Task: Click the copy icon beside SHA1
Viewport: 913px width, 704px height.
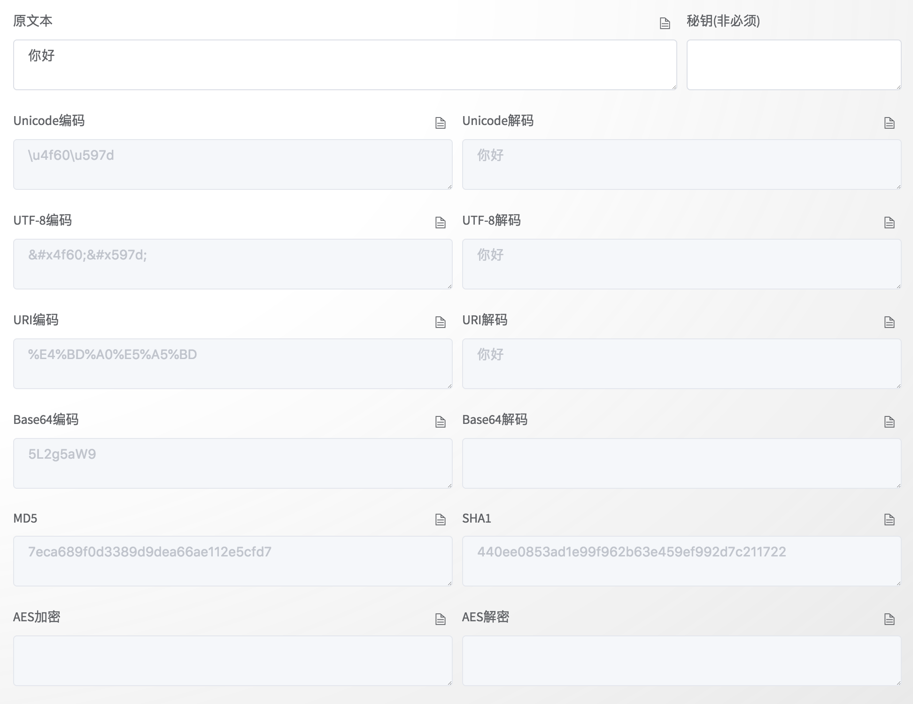Action: (x=889, y=520)
